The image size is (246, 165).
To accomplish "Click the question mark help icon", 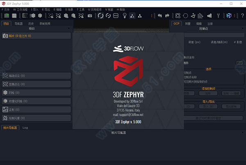I will coord(242,16).
